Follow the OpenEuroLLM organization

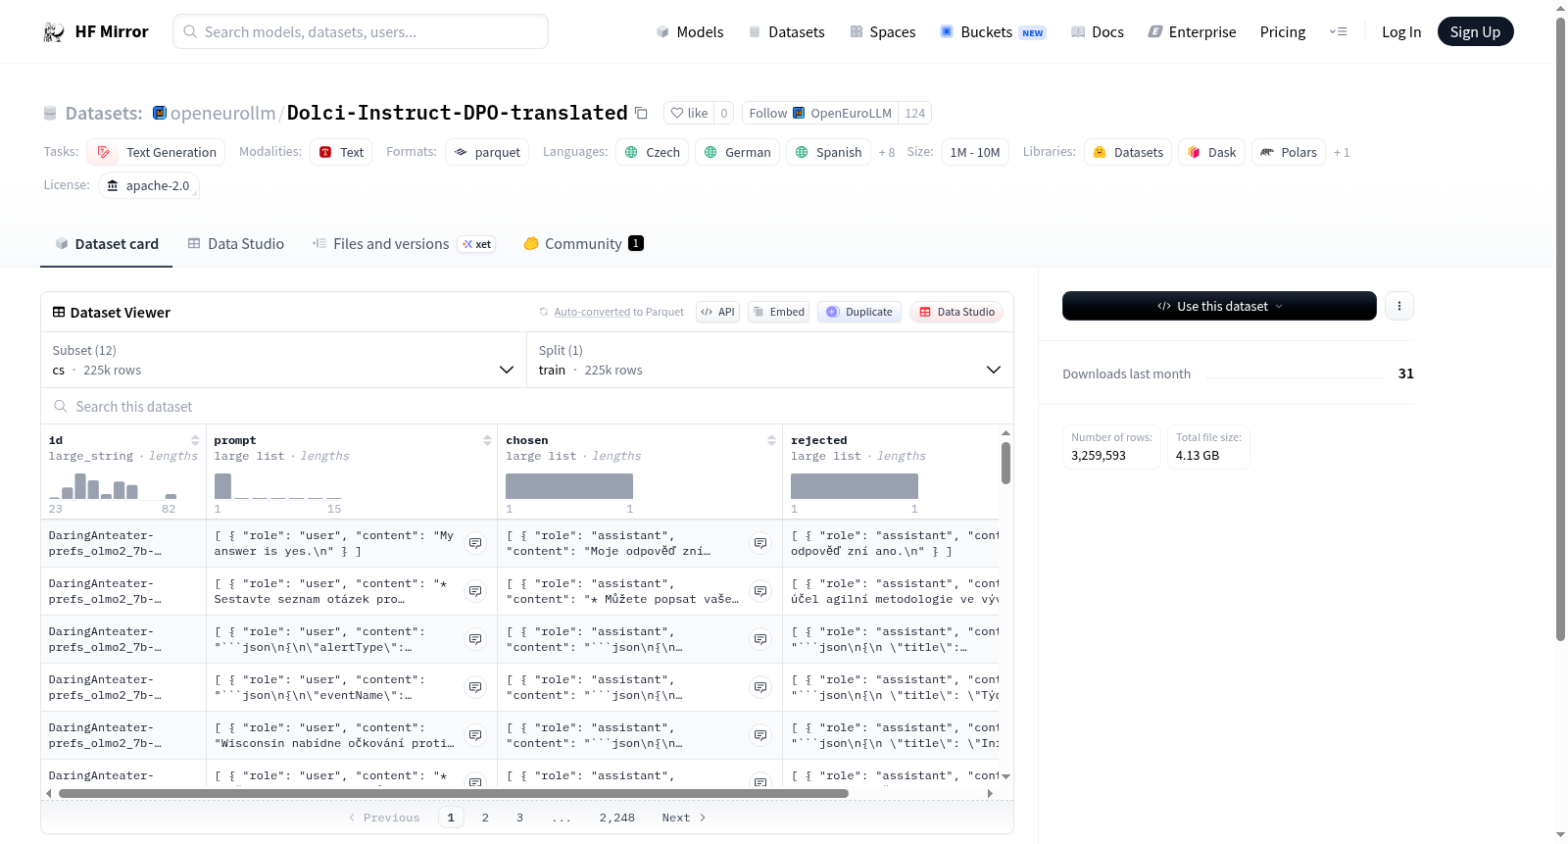point(820,113)
